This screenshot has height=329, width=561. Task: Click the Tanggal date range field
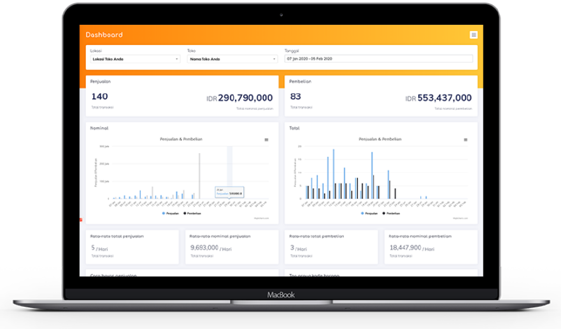[x=379, y=58]
